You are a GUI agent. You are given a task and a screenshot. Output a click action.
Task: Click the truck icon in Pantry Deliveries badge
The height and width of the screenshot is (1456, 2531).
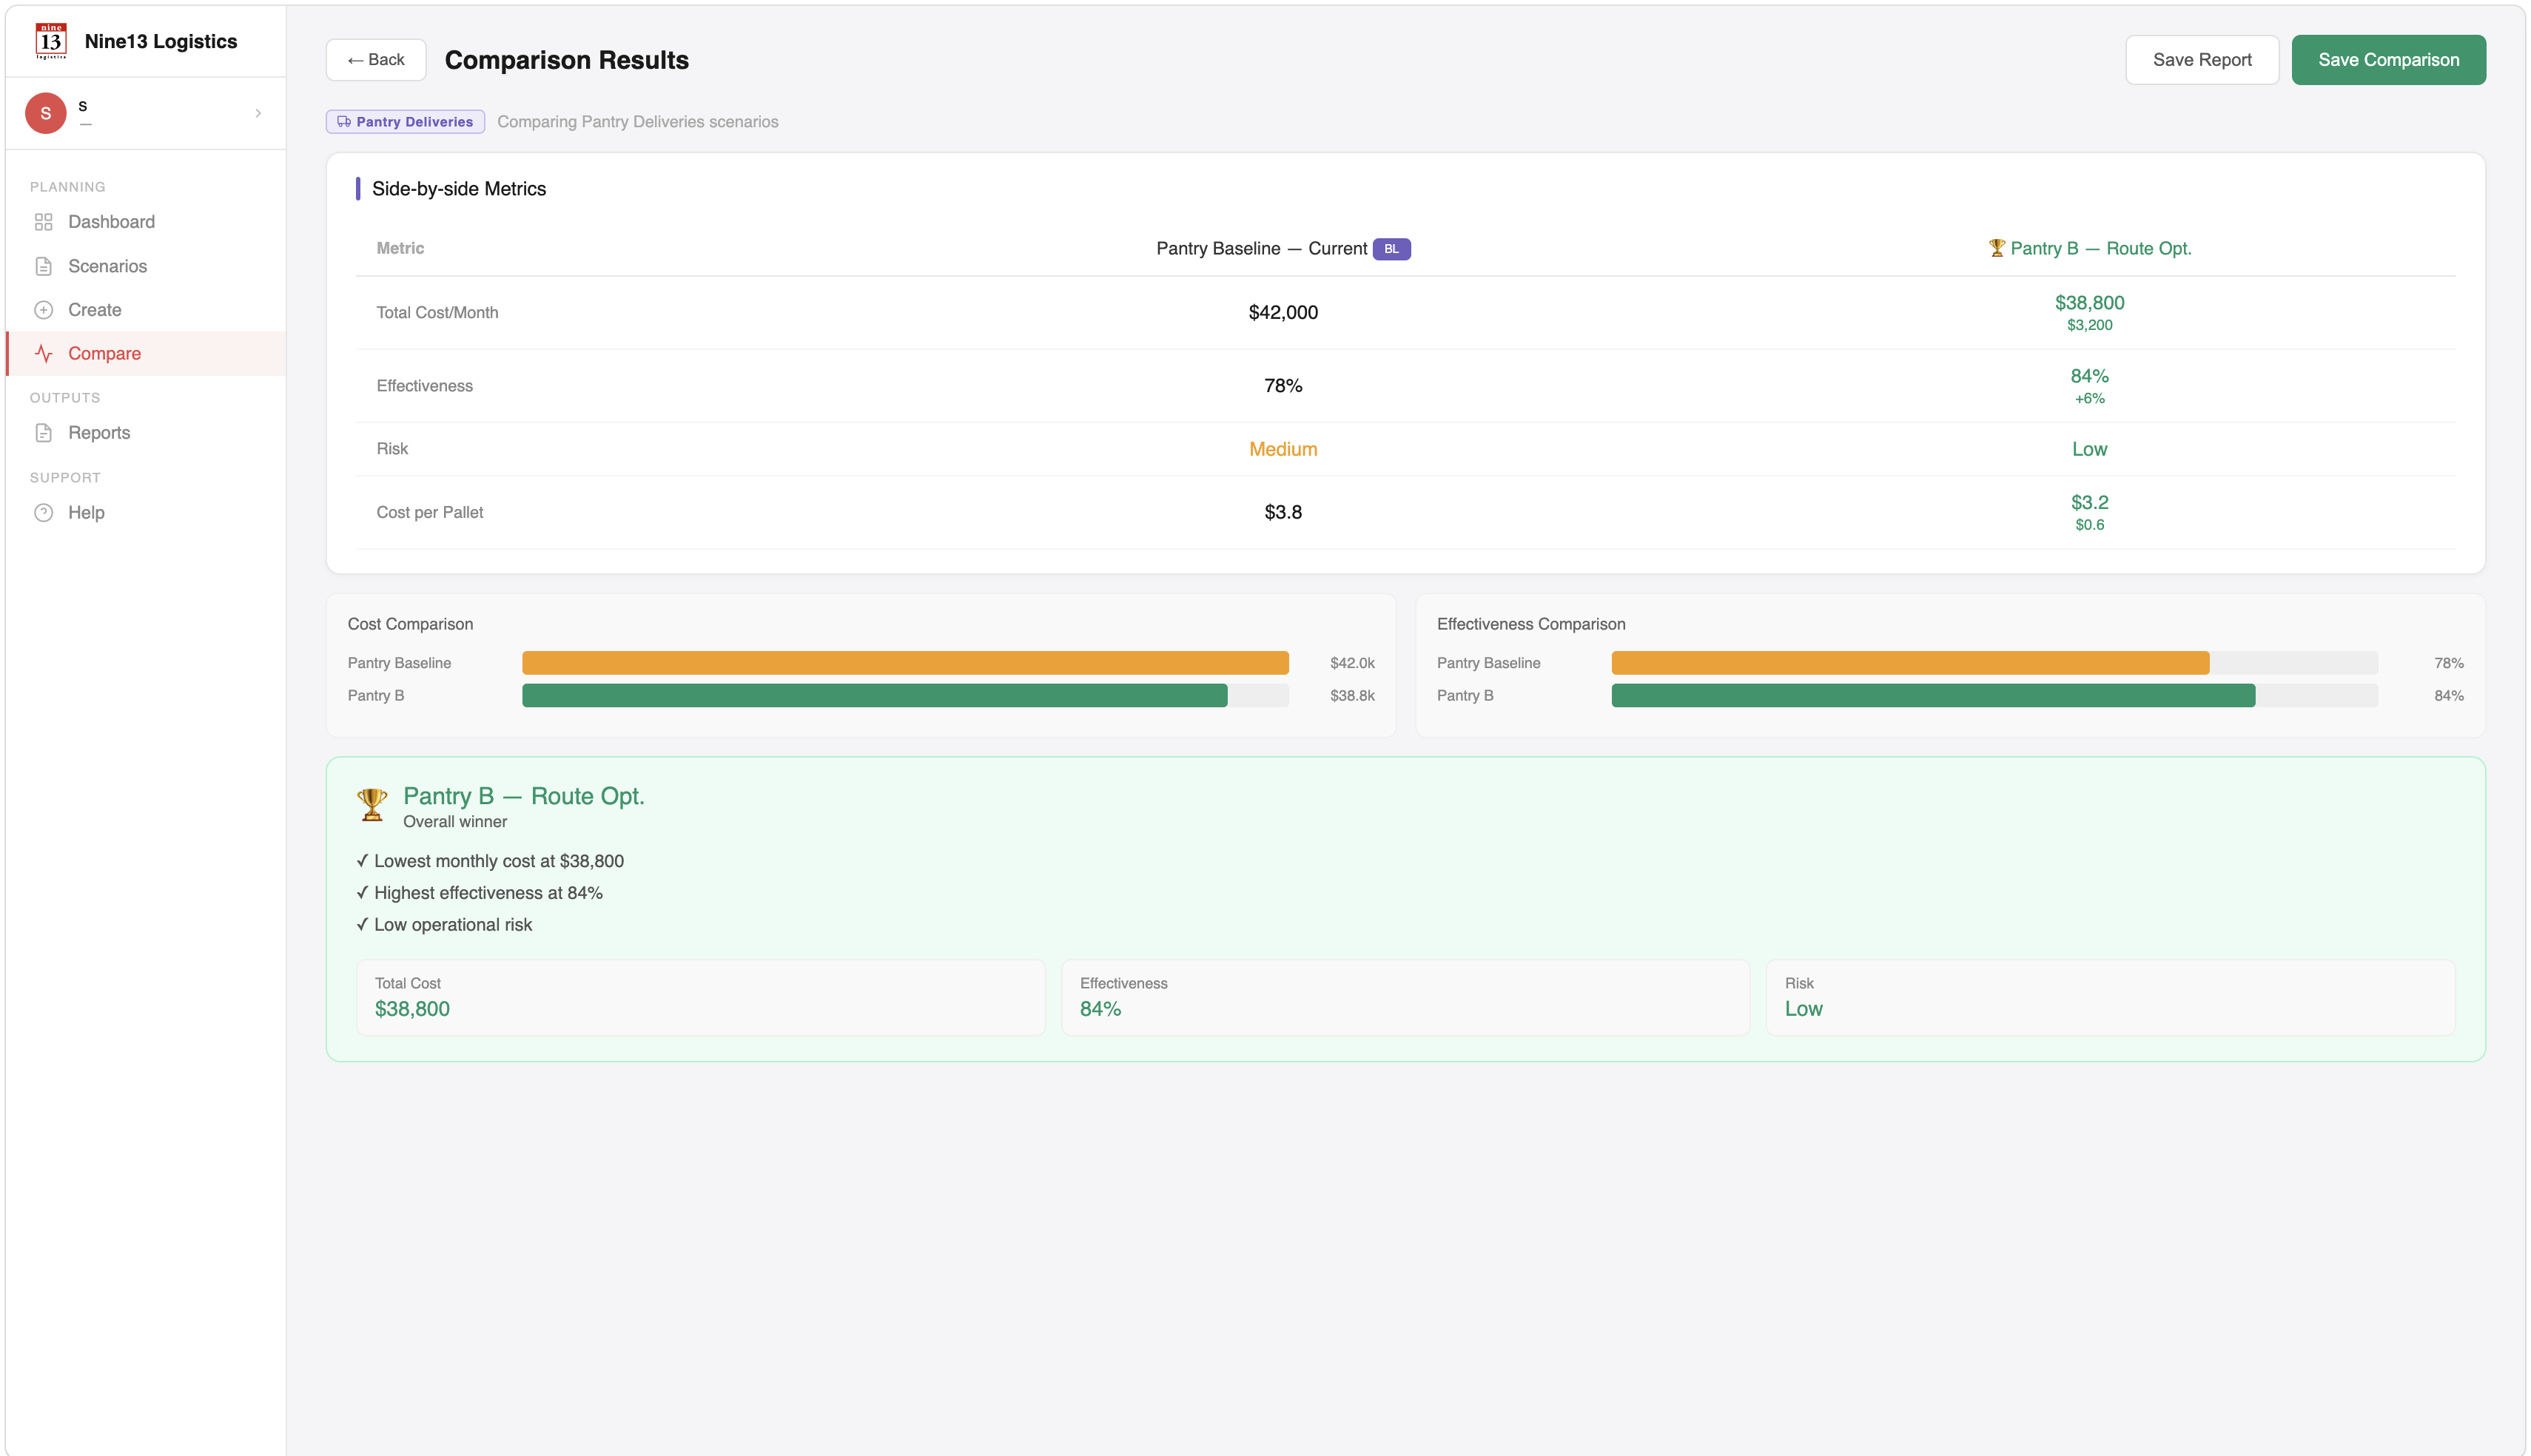click(344, 122)
